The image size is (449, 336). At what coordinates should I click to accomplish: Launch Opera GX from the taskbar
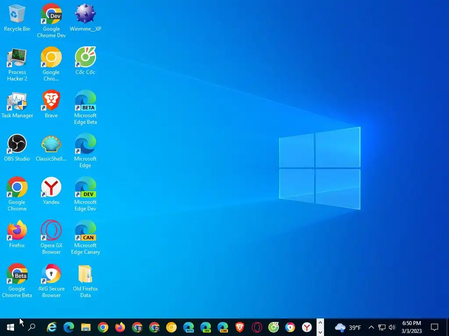[x=257, y=327]
